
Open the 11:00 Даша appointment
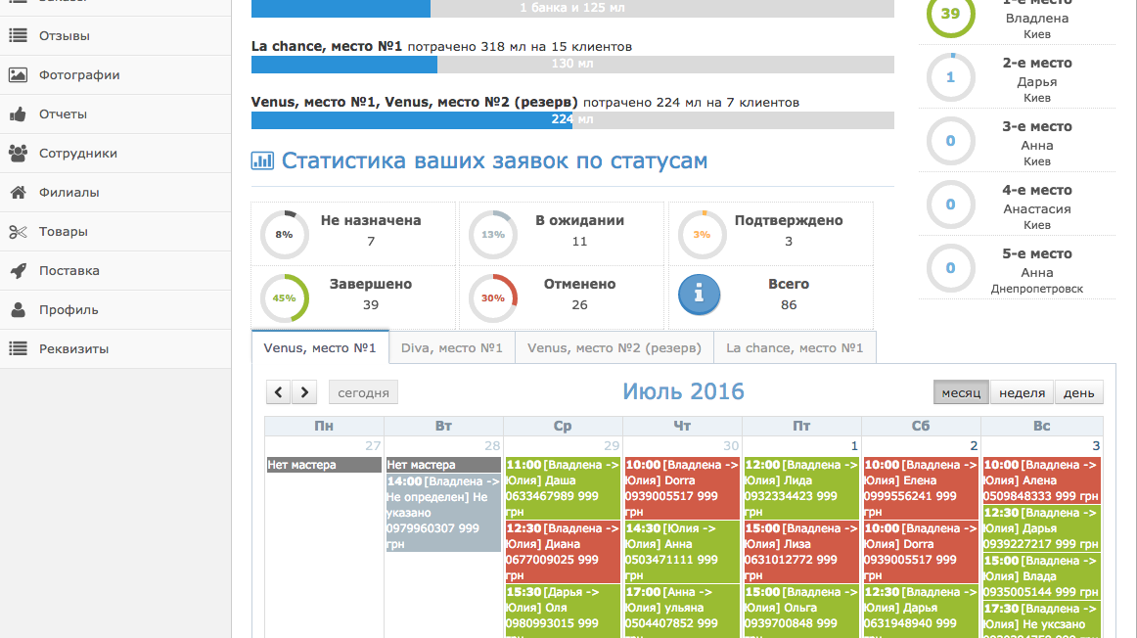tap(563, 488)
